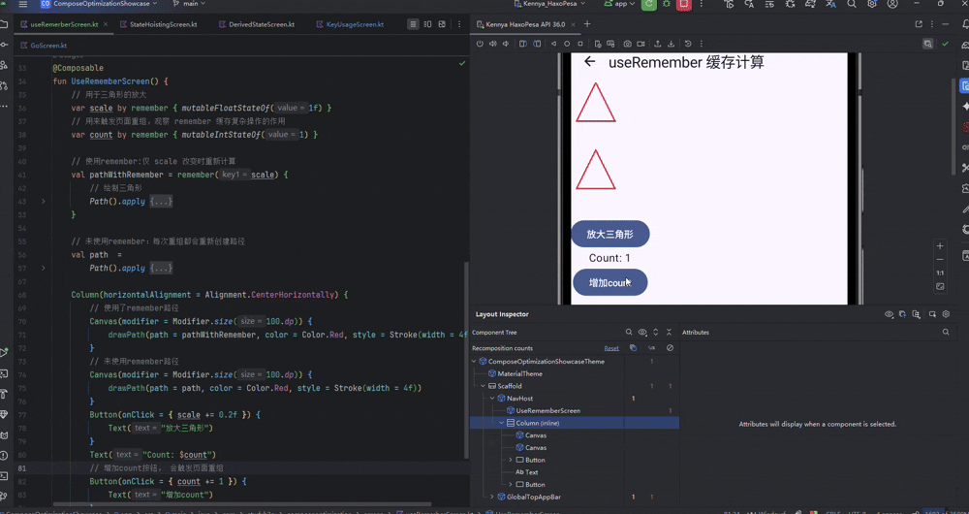Open the hamburger main menu
969x514 pixels.
click(23, 4)
